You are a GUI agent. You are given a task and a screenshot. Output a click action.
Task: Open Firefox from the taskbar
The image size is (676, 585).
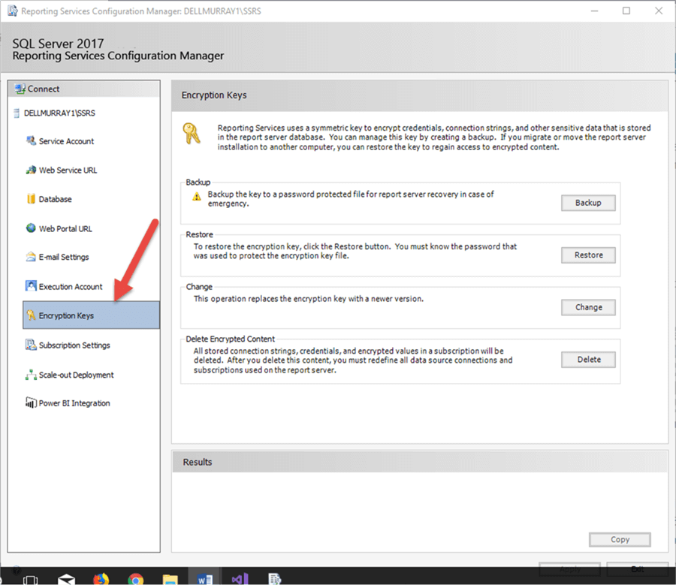[x=101, y=578]
